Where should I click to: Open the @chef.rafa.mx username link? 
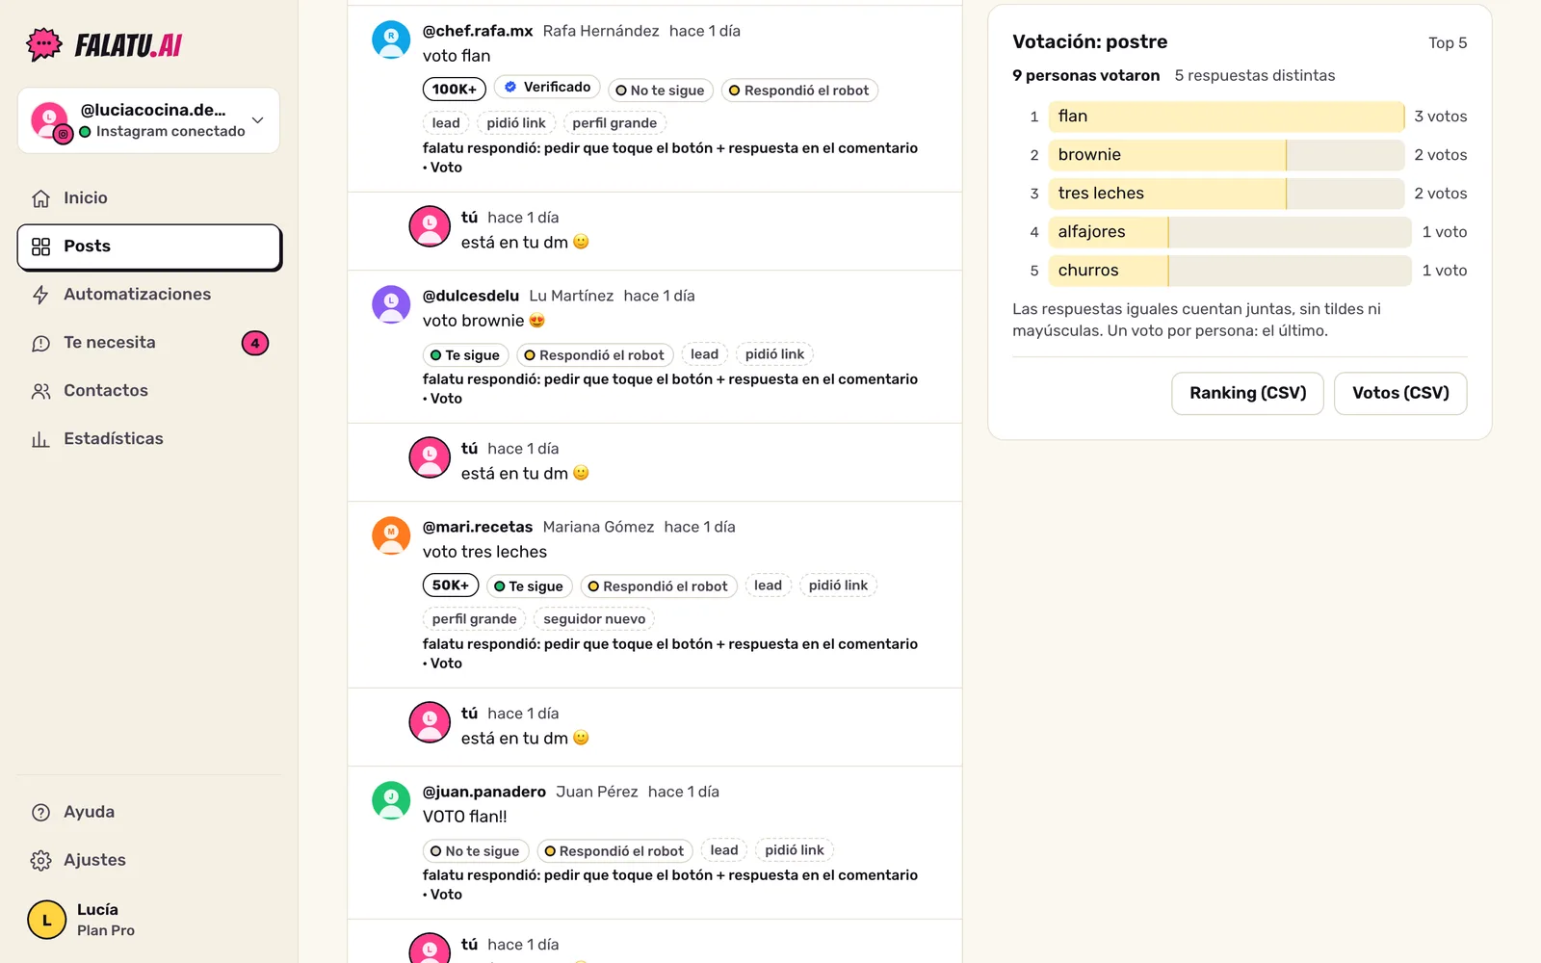pos(478,31)
